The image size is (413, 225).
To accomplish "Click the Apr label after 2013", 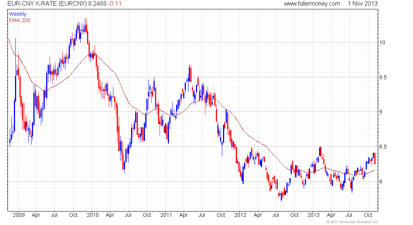I will pyautogui.click(x=331, y=215).
